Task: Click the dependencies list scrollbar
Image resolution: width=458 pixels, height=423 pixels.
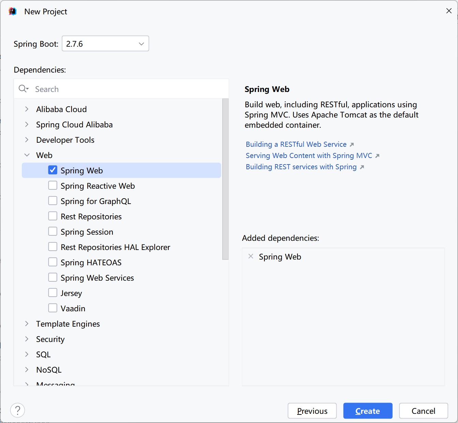Action: click(225, 179)
